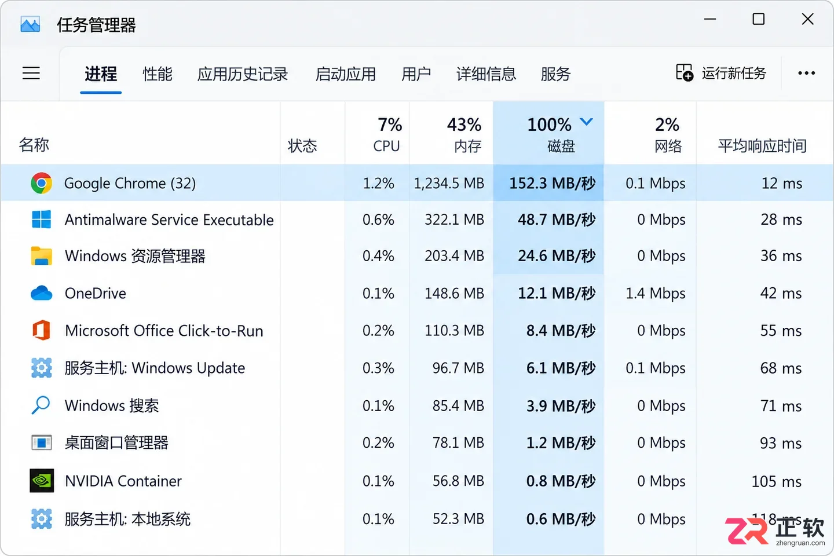Select the Microsoft Office Click-to-Run name
The width and height of the screenshot is (834, 556).
click(x=164, y=330)
